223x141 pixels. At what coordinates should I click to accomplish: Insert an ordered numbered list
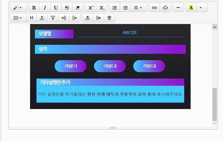pos(114,7)
